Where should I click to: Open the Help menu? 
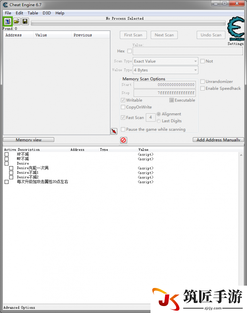(60, 13)
